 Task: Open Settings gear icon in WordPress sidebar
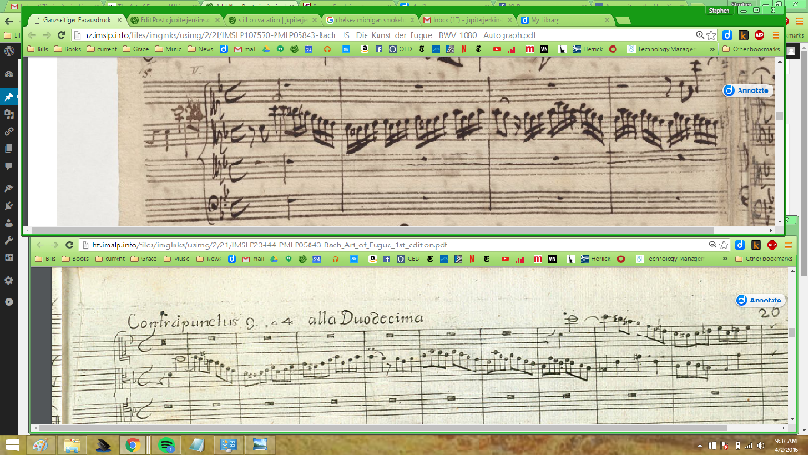click(9, 279)
